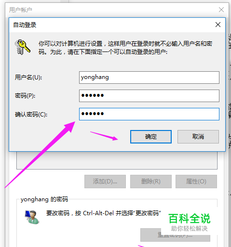Viewport: 231px width, 247px height.
Task: Click into the 密码(P) password field
Action: point(149,96)
